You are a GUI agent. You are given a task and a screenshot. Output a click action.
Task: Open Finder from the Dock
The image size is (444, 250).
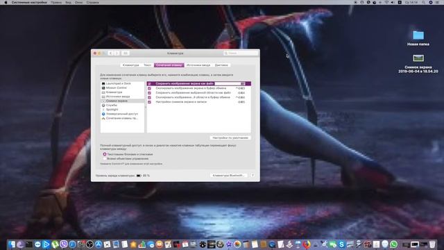(11, 244)
